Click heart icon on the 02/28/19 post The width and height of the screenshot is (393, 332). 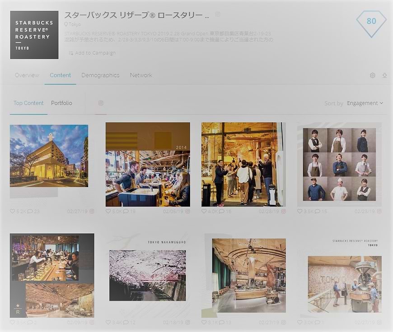click(x=204, y=211)
